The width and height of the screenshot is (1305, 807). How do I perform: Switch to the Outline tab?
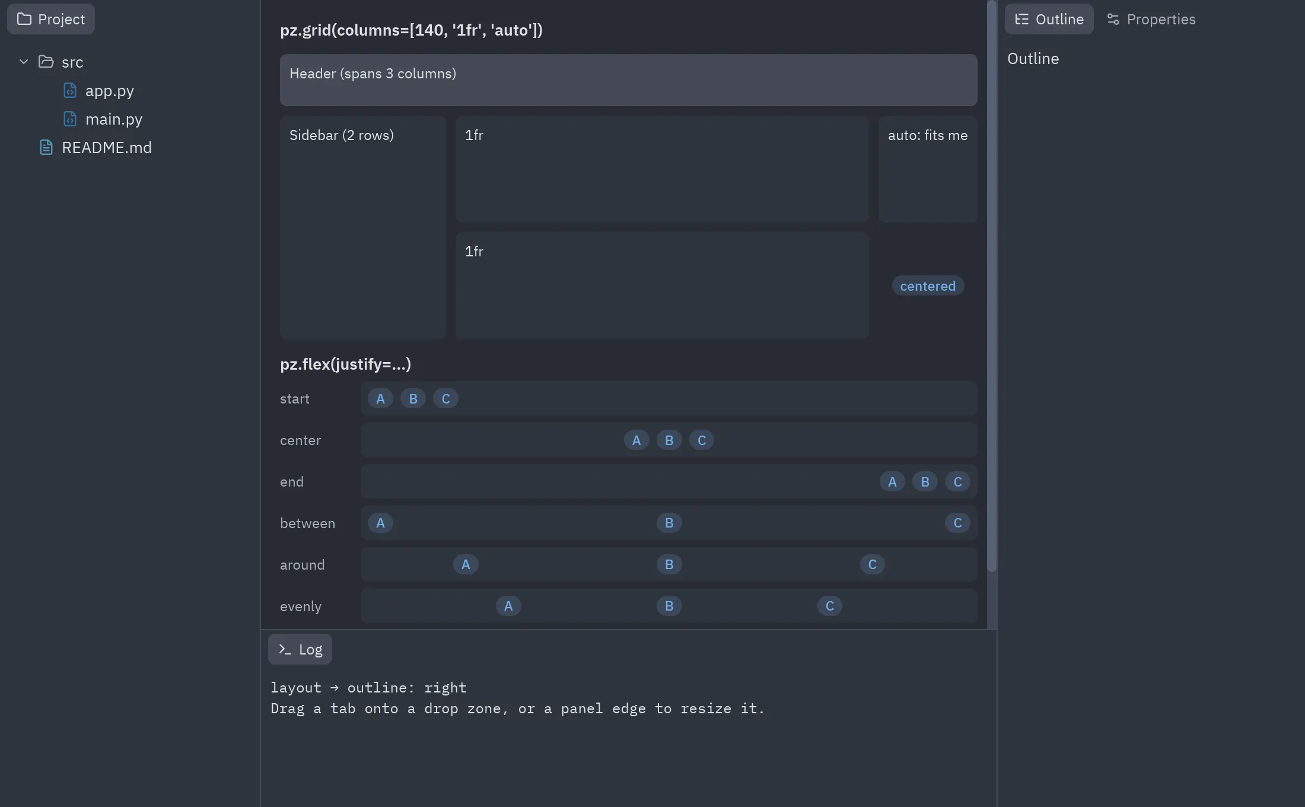(1049, 19)
